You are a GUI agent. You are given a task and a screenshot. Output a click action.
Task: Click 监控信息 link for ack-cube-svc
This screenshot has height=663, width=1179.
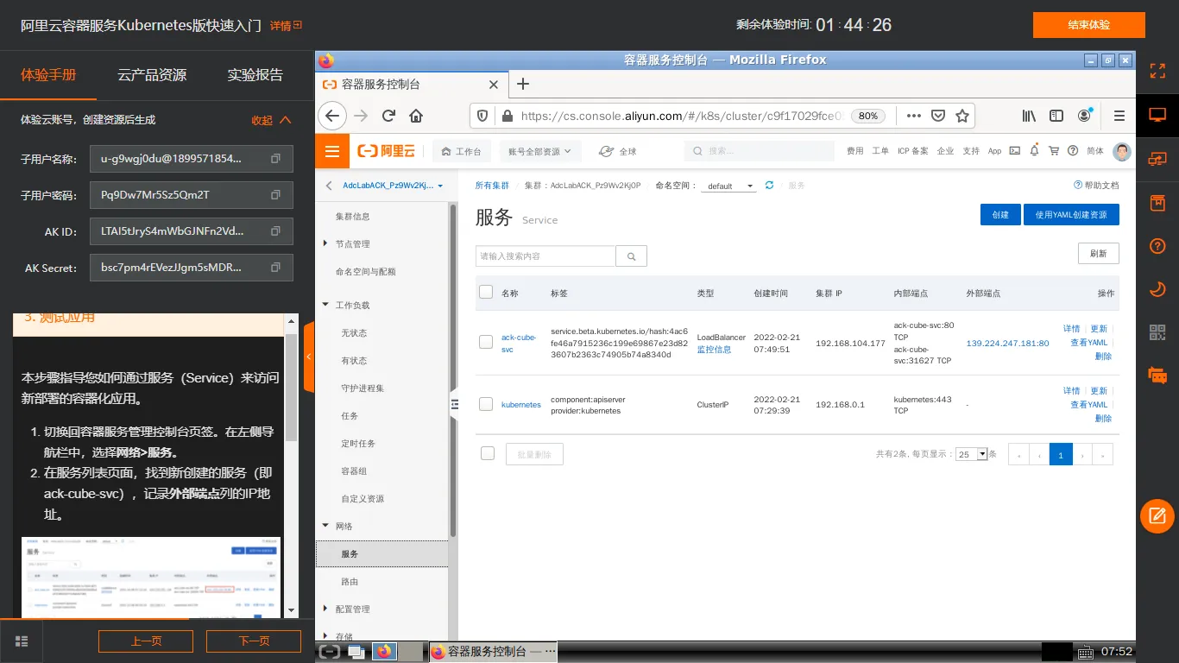(714, 350)
